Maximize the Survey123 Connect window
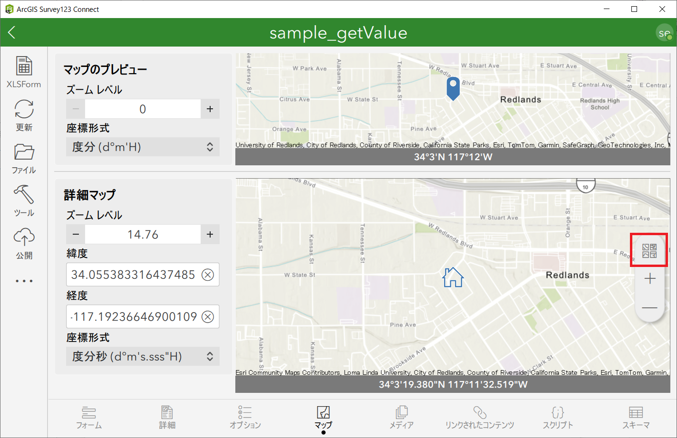This screenshot has height=438, width=677. (634, 9)
